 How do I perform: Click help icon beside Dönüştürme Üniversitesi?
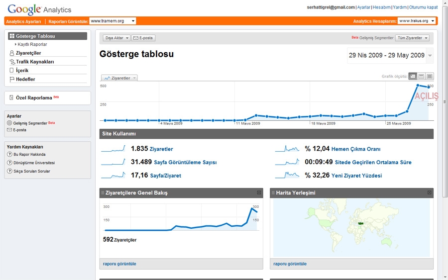coord(9,163)
